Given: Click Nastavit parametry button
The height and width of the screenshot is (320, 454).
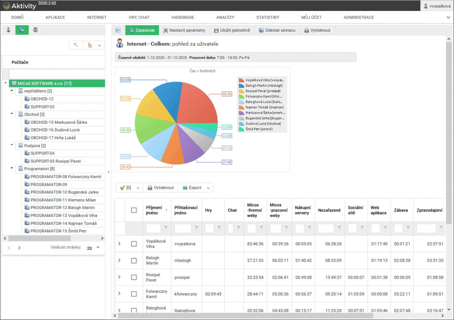Looking at the screenshot, I should [184, 30].
